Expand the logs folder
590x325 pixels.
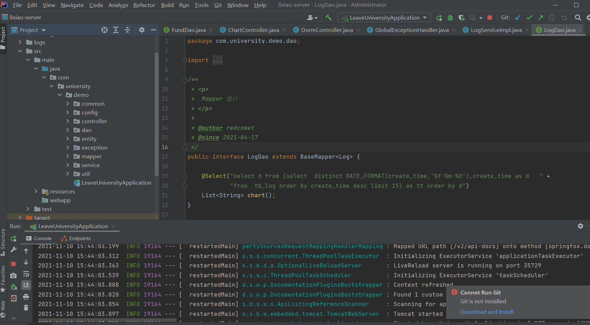click(x=20, y=42)
